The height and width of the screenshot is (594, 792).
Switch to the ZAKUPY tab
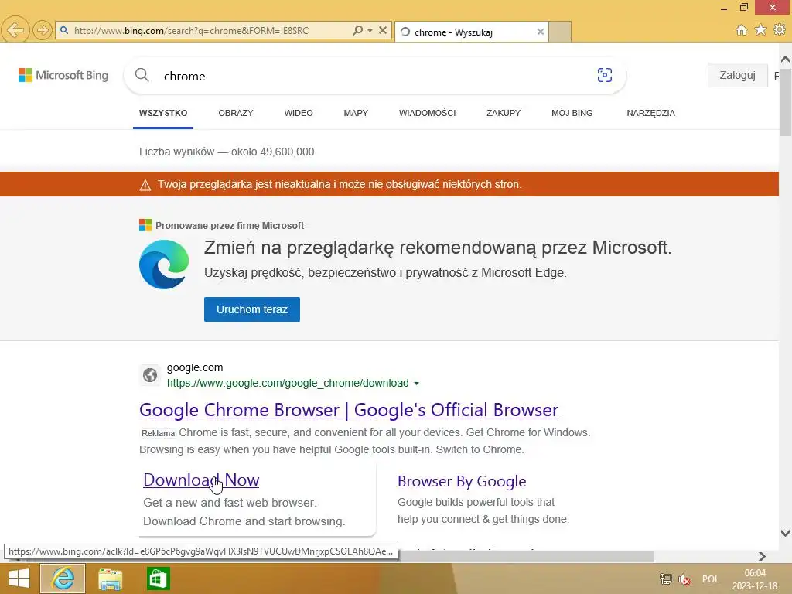pyautogui.click(x=504, y=113)
